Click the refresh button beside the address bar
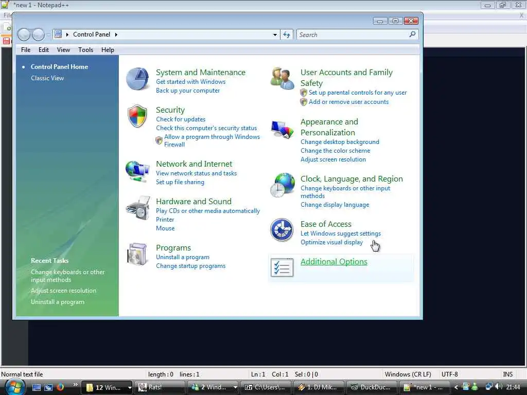The image size is (527, 395). (x=286, y=34)
